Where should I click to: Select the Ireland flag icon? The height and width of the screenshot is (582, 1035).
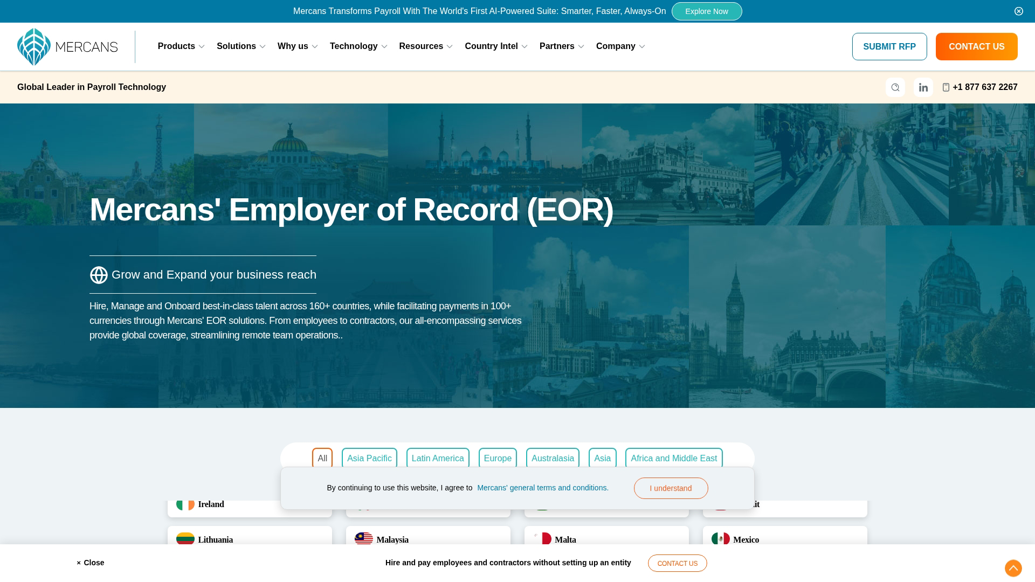tap(186, 504)
